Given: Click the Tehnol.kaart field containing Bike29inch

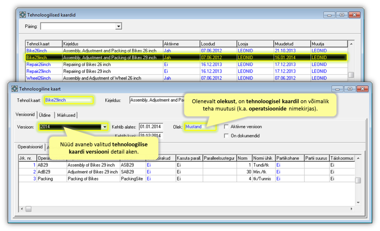Looking at the screenshot, I should coord(68,100).
